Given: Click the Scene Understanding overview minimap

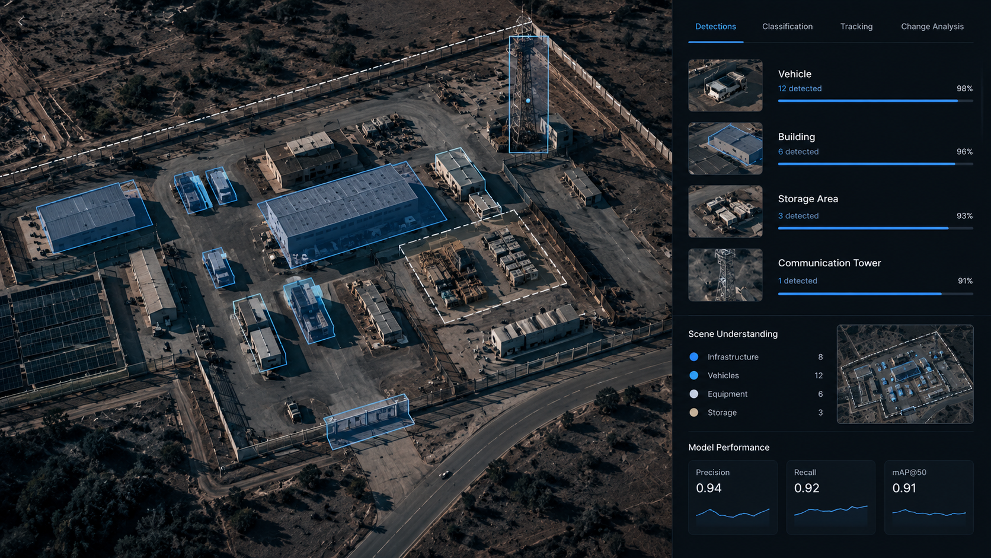Looking at the screenshot, I should 905,374.
